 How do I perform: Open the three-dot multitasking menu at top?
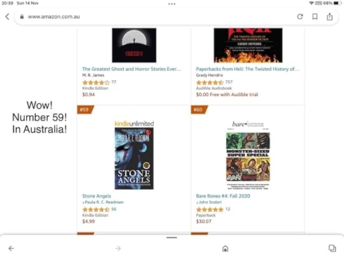(172, 4)
